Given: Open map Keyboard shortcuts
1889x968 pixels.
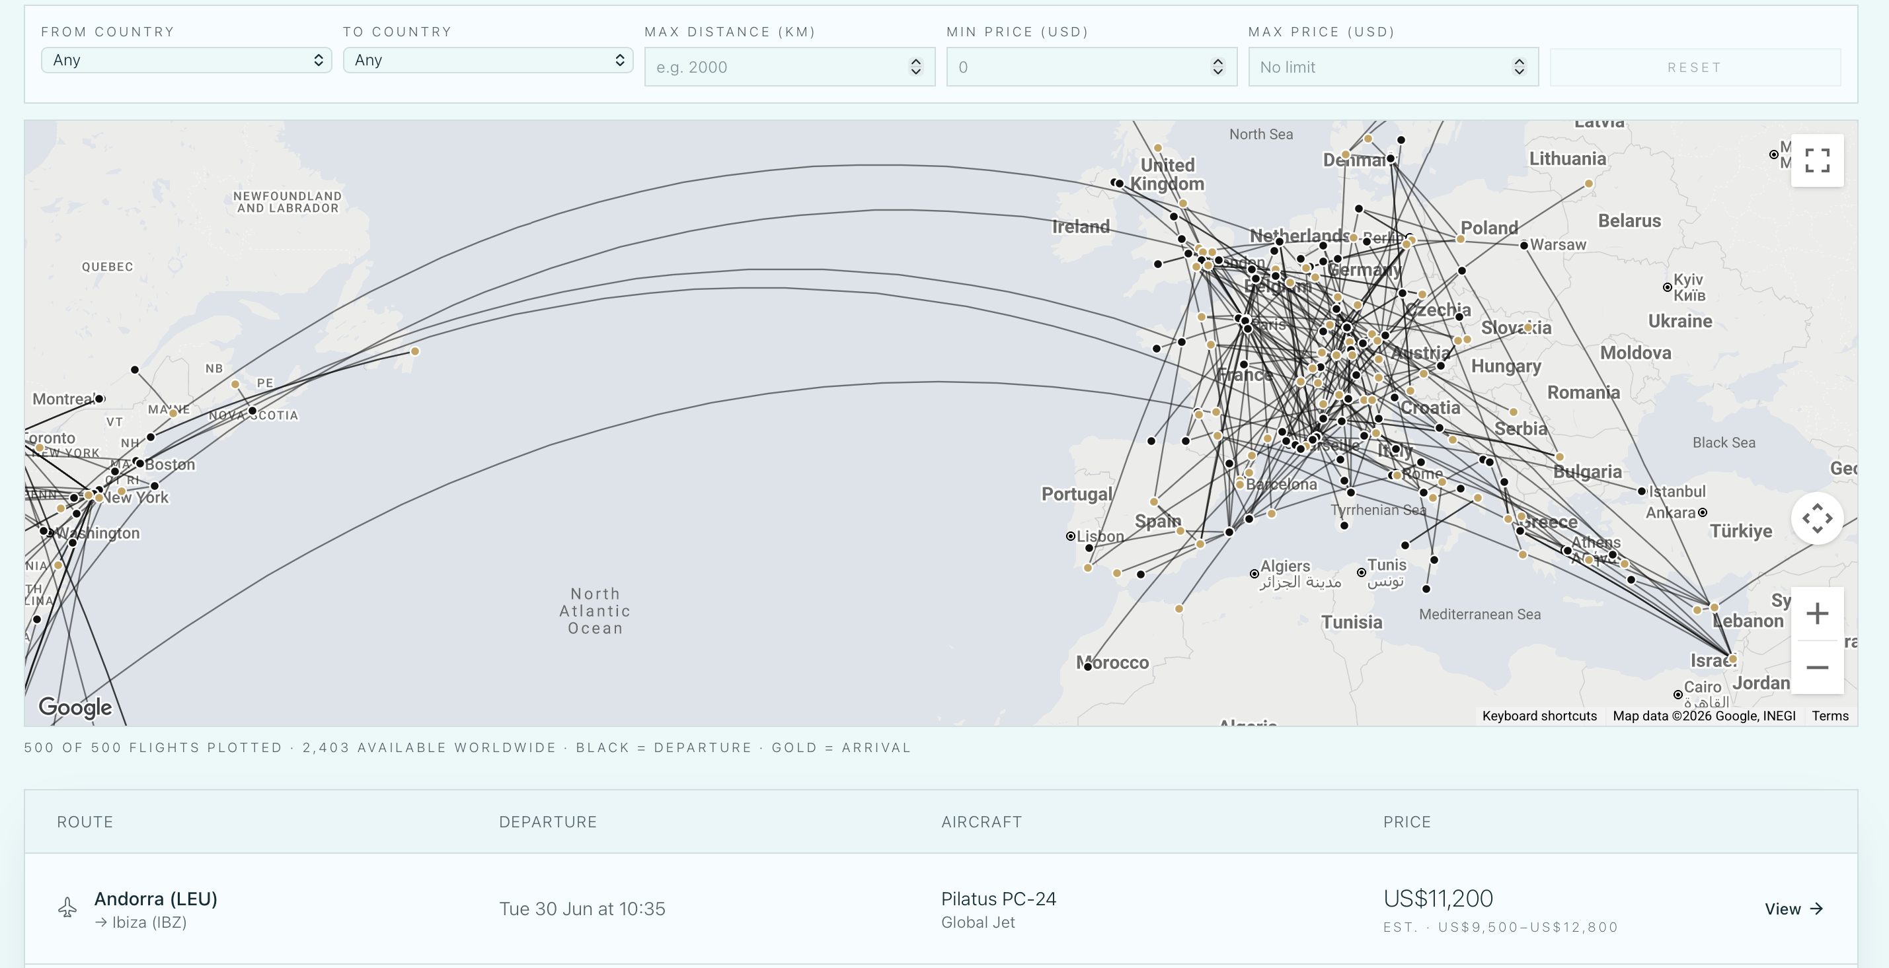Looking at the screenshot, I should tap(1539, 715).
